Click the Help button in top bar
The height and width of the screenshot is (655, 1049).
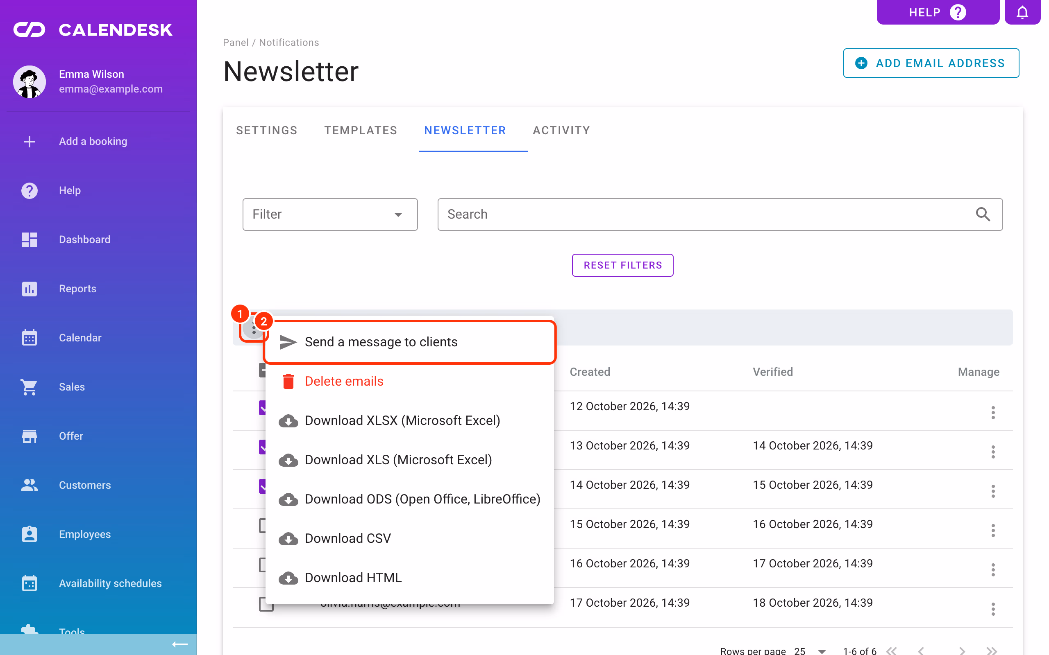tap(938, 12)
